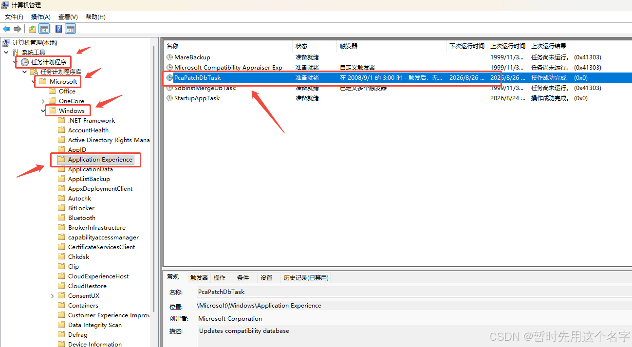Image resolution: width=632 pixels, height=347 pixels.
Task: Click the MareBackup task clock icon
Action: pos(169,57)
